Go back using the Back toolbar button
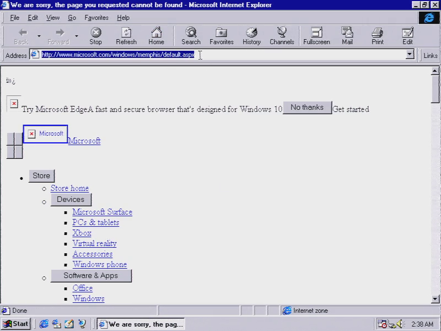Image resolution: width=441 pixels, height=331 pixels. [x=21, y=36]
